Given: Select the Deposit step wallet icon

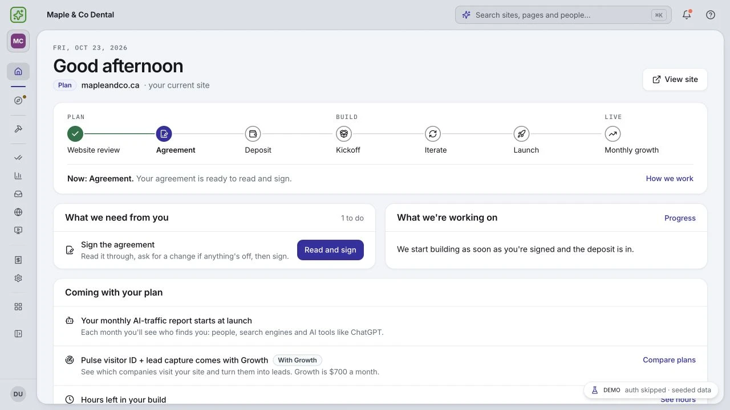Looking at the screenshot, I should [253, 134].
